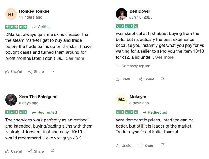Click Xero The Shinigami's profile avatar
209x159 pixels.
tap(11, 100)
